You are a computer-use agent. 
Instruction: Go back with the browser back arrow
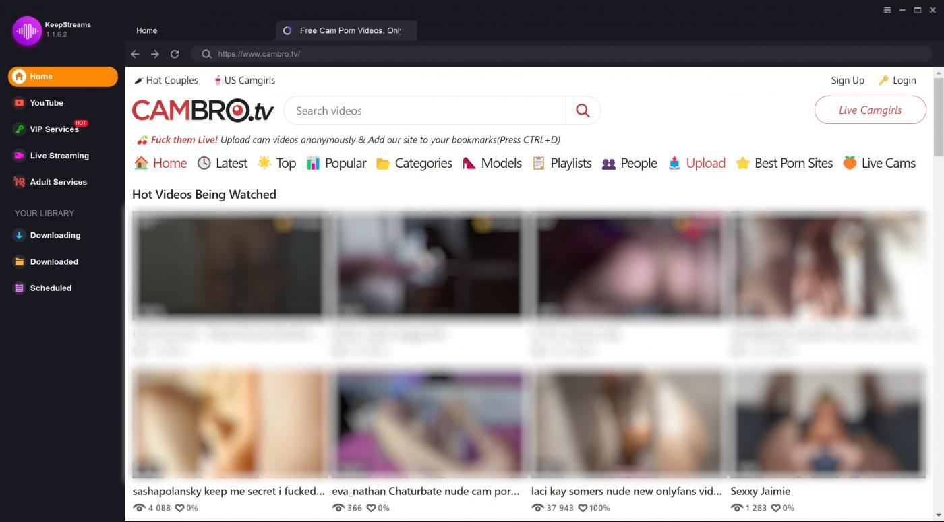135,54
